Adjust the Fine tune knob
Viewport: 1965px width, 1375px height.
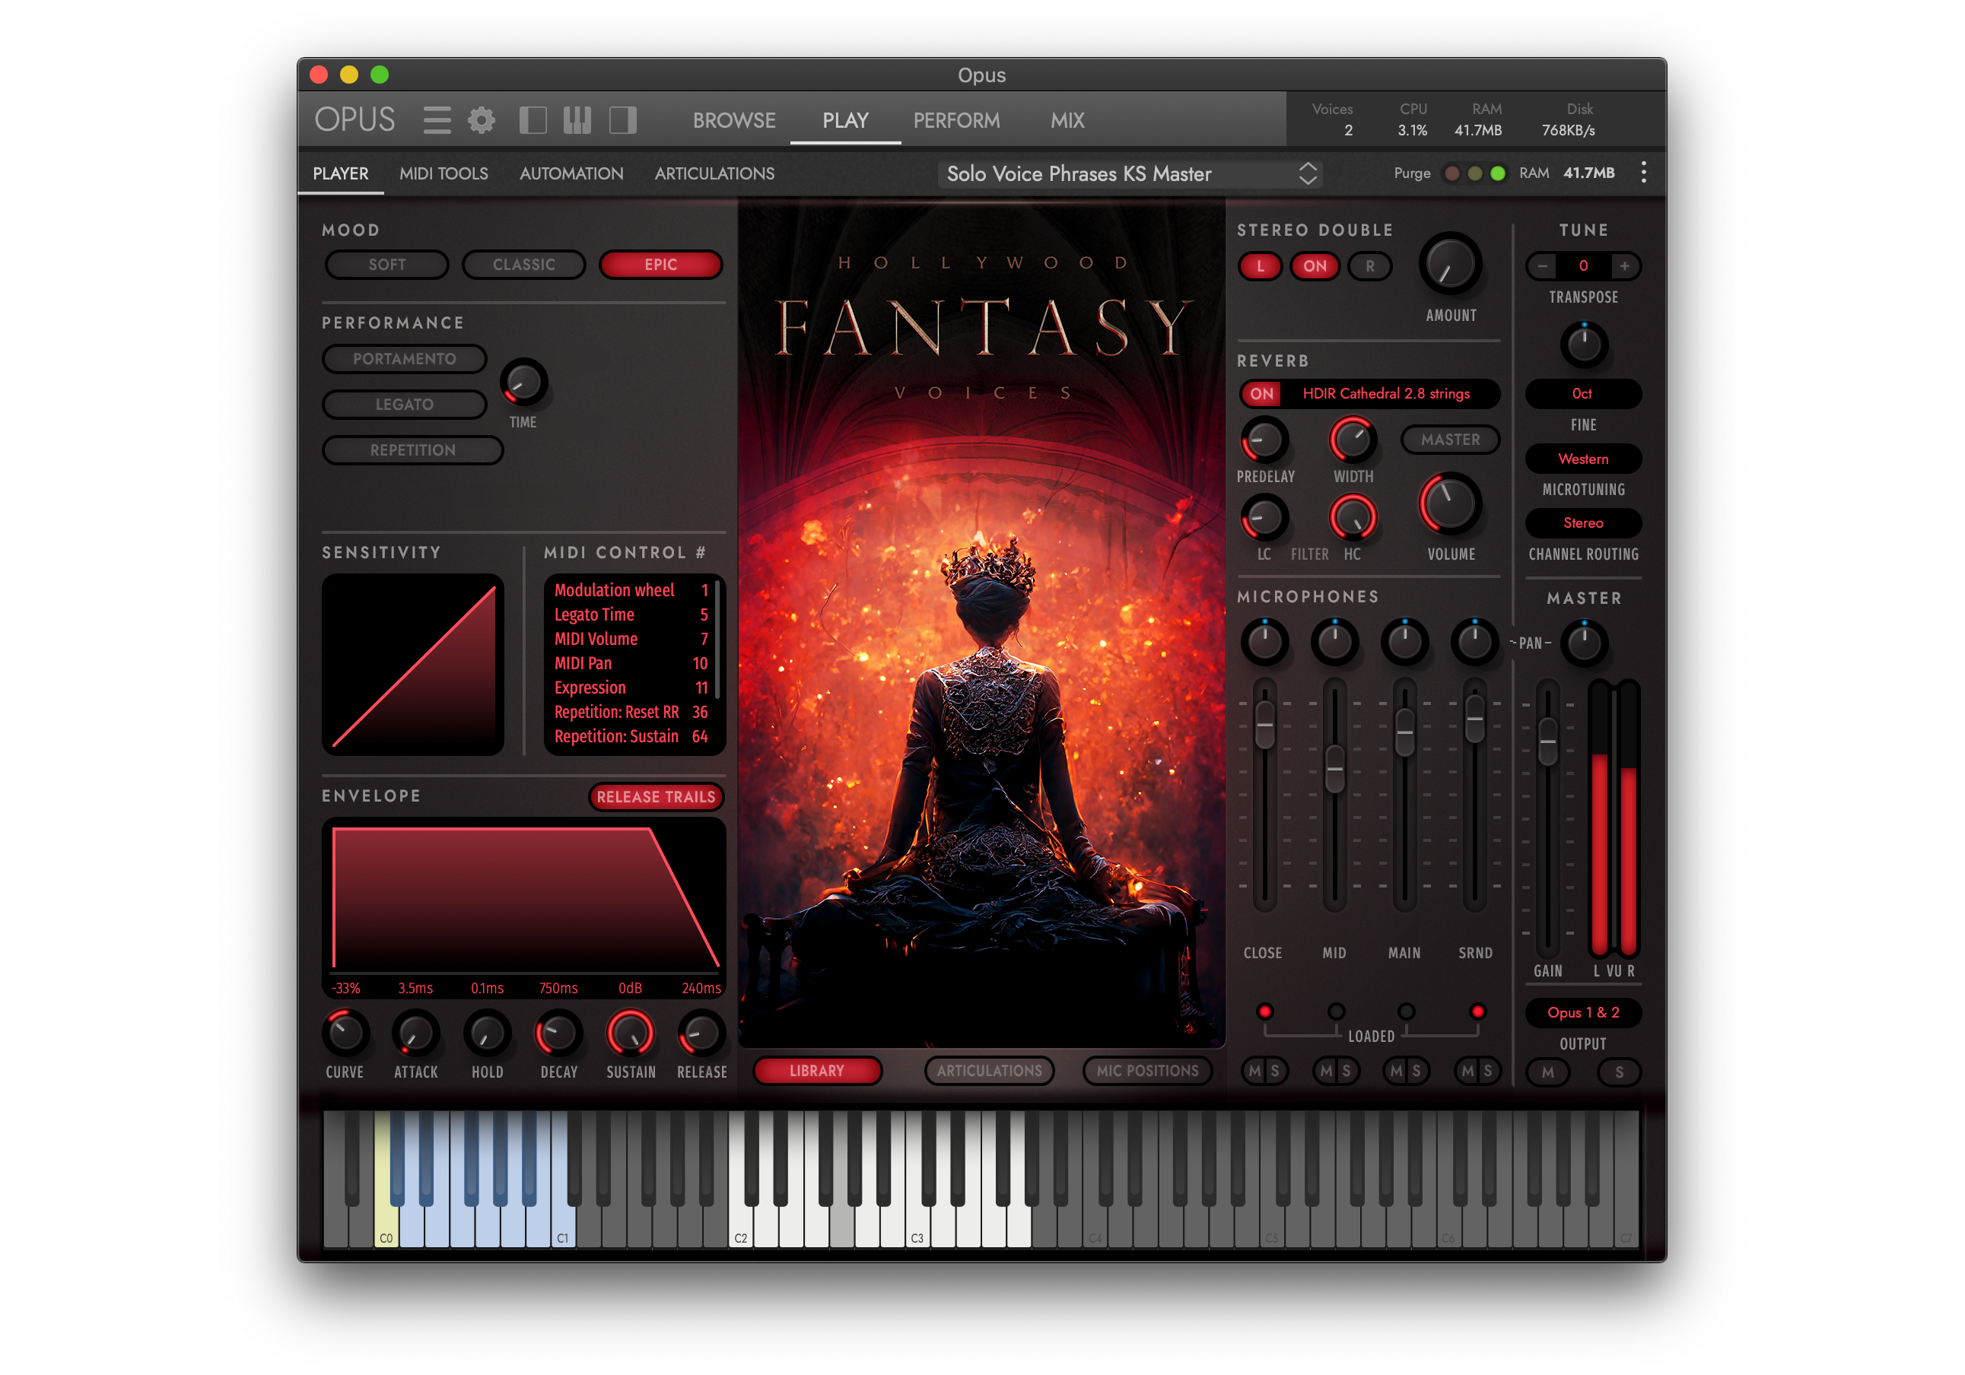tap(1583, 345)
